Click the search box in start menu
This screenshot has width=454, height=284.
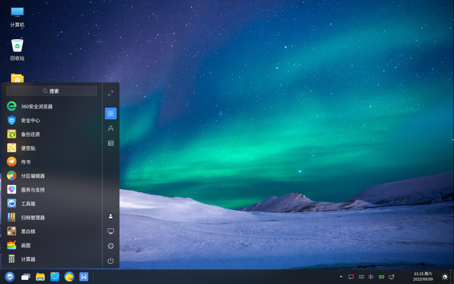[52, 91]
